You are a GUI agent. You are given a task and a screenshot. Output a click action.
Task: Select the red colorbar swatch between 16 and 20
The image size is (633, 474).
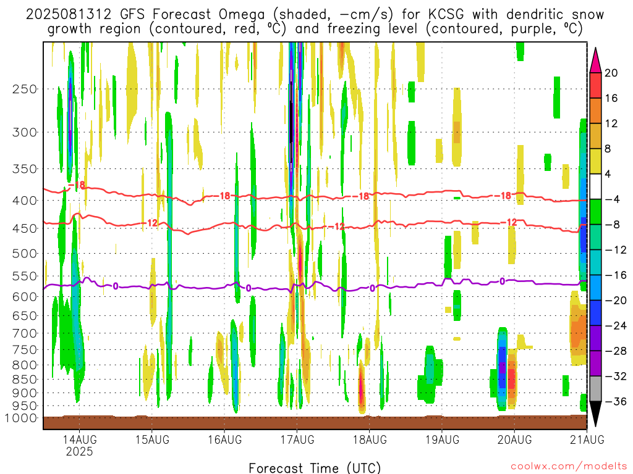(595, 85)
